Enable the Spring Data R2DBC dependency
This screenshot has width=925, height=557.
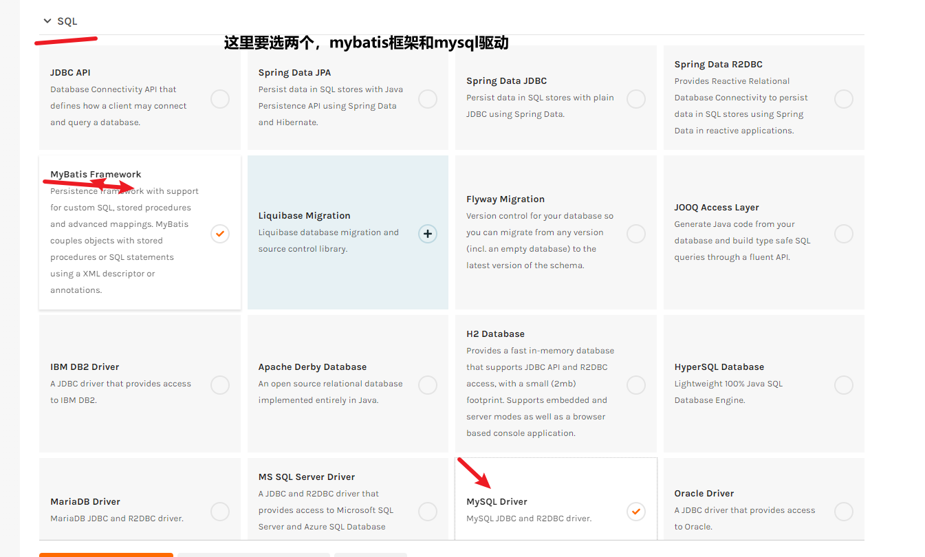click(x=843, y=98)
